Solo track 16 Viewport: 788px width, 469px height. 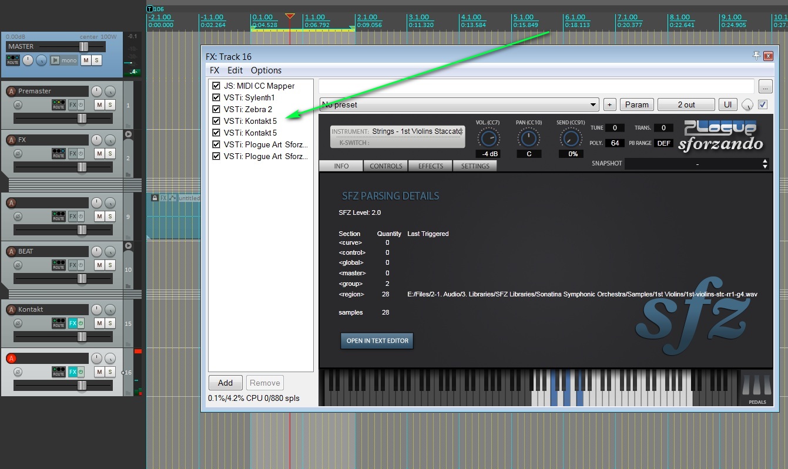[110, 372]
